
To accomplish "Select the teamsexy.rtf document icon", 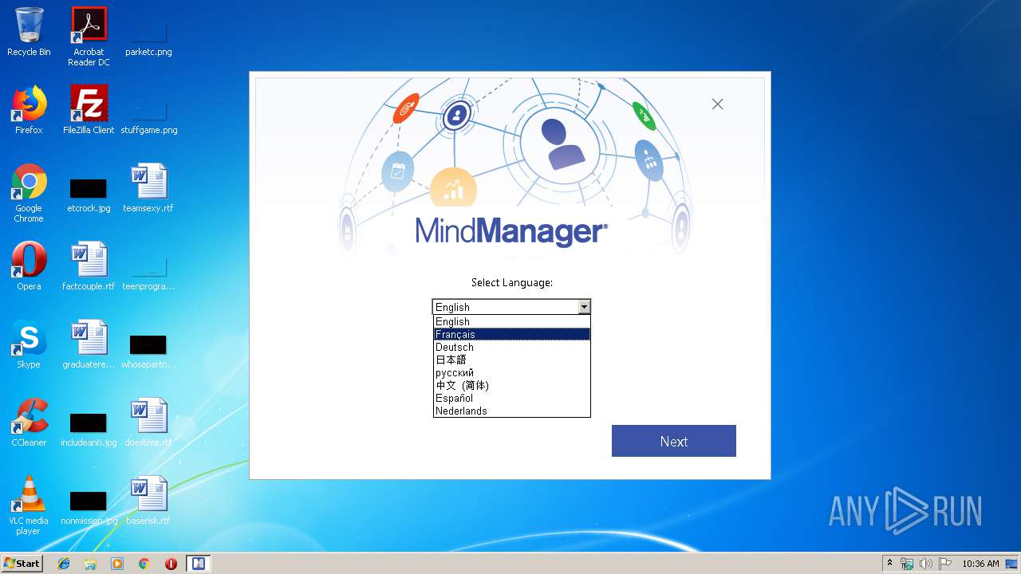I will tap(148, 188).
